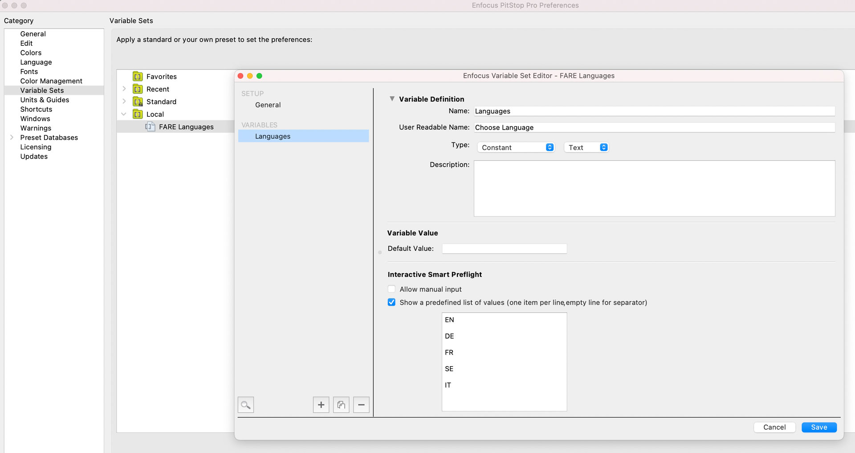Viewport: 855px width, 453px height.
Task: Click the IT entry in values list
Action: 448,385
